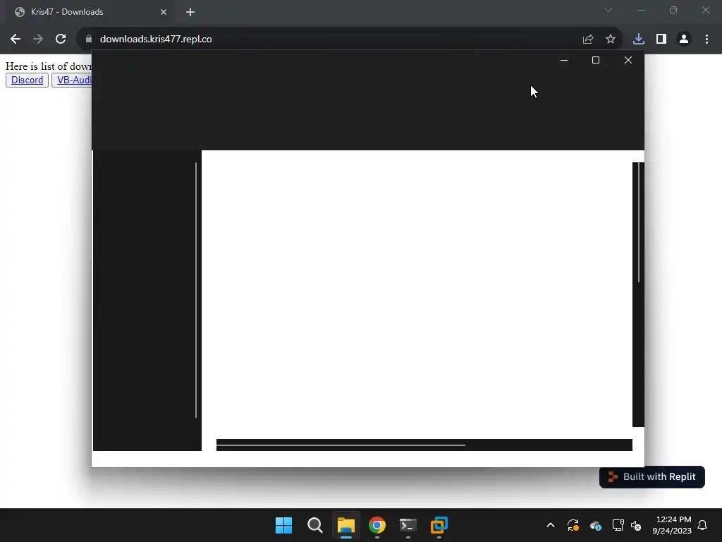Click the sync update tray icon
The height and width of the screenshot is (542, 722).
(573, 525)
